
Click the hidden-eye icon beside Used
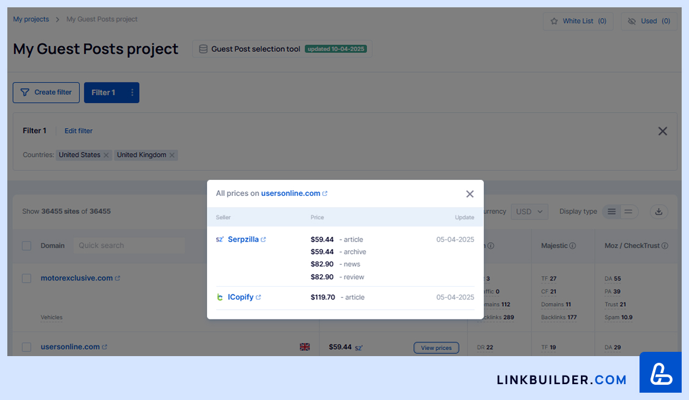(632, 21)
